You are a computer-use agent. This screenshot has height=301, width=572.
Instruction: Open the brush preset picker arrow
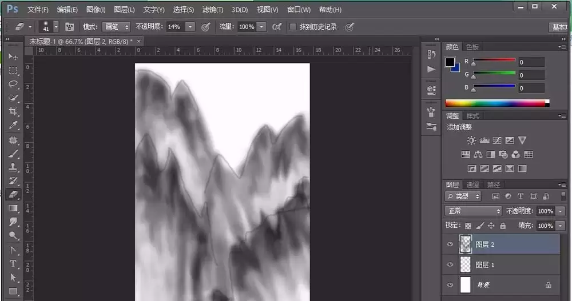(x=56, y=27)
